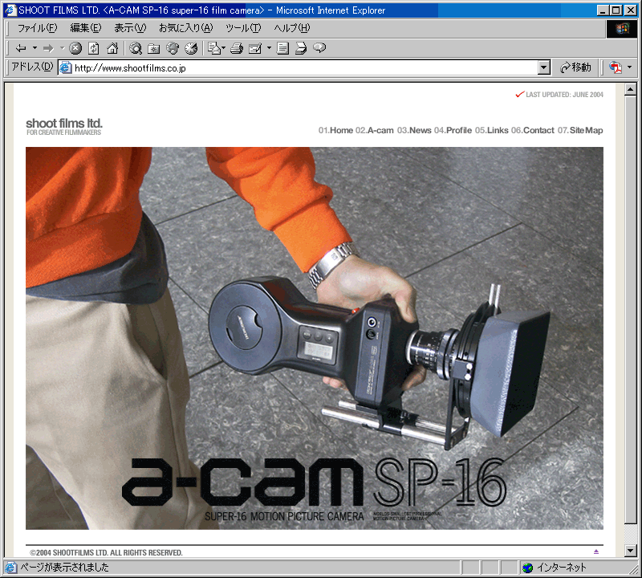Click the scrollbar down arrow

click(x=631, y=551)
